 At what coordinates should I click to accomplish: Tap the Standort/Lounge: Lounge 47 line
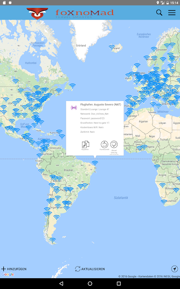(95, 109)
